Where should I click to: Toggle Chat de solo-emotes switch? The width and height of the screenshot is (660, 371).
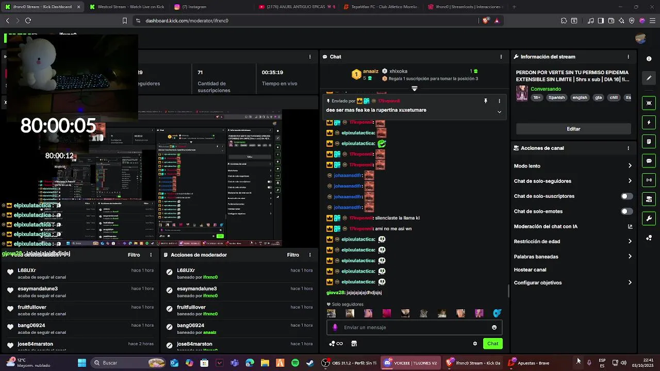click(626, 211)
